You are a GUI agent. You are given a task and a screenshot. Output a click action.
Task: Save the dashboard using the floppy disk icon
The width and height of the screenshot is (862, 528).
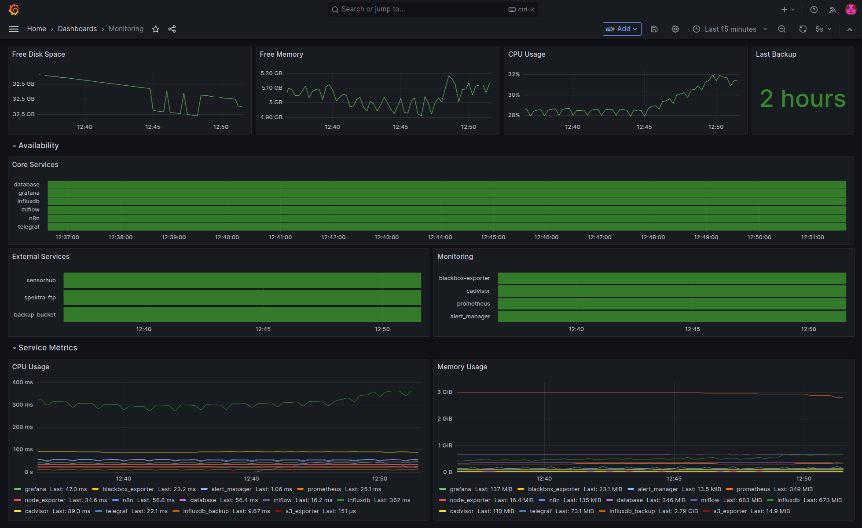pyautogui.click(x=654, y=29)
